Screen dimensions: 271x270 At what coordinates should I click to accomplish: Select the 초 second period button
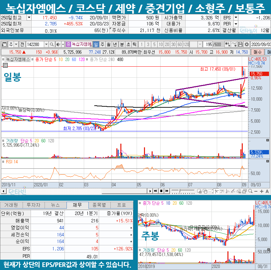tap(128, 45)
